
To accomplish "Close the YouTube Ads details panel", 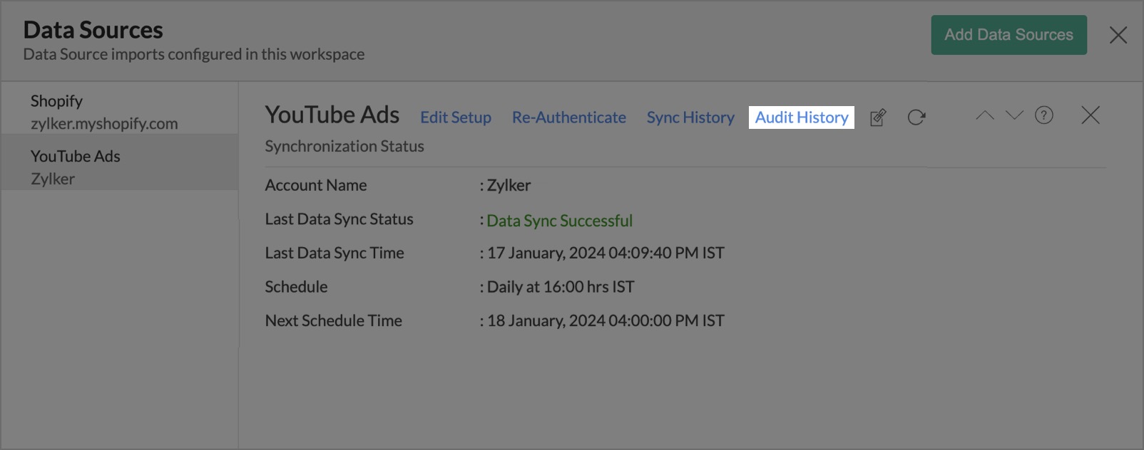I will tap(1091, 115).
